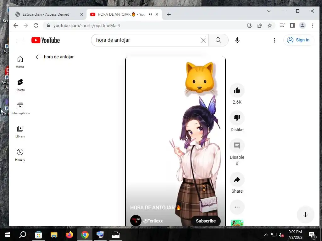Go forward in Chrome
This screenshot has width=322, height=241.
point(26,25)
